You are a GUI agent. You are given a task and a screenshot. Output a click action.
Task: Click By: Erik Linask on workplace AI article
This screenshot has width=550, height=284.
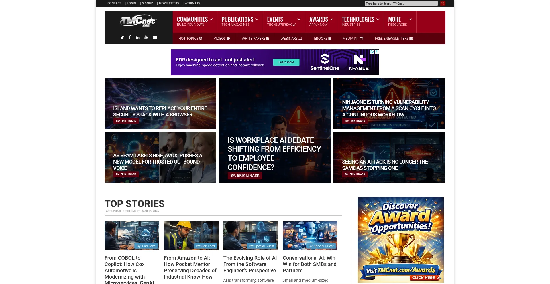(245, 176)
